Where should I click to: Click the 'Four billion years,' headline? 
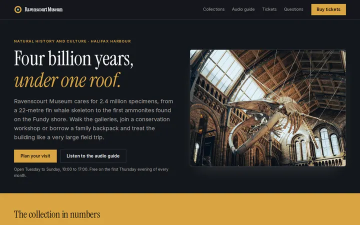pyautogui.click(x=73, y=59)
